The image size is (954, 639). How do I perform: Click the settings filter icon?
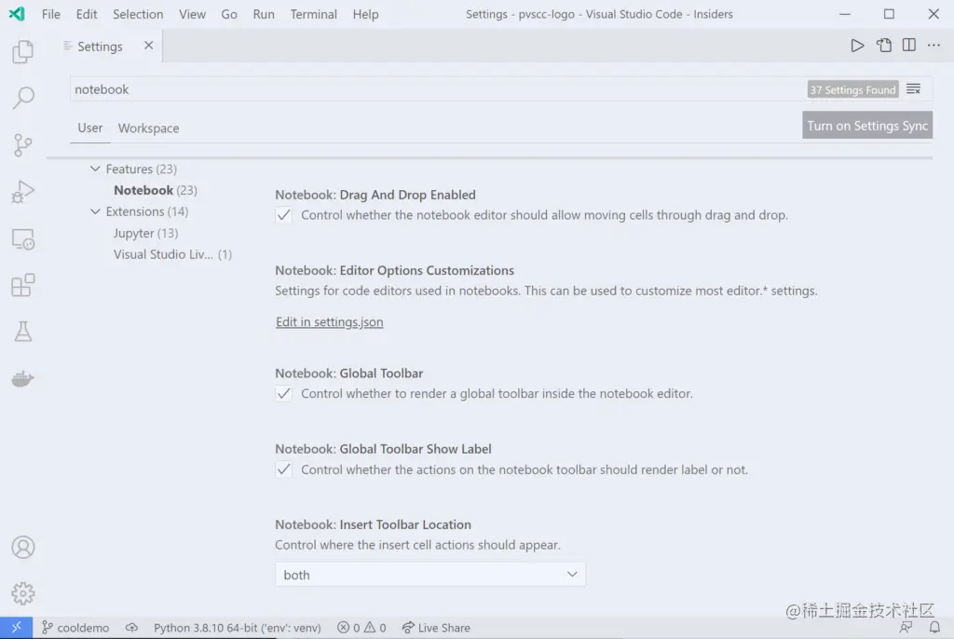tap(913, 88)
